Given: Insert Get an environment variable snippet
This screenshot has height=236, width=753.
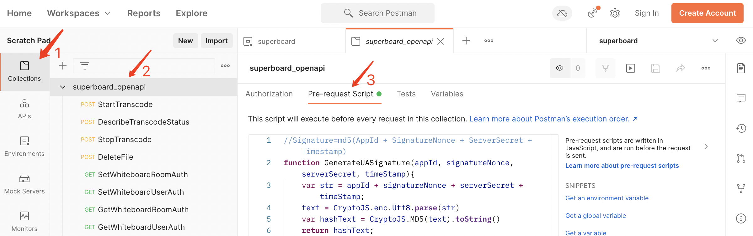Looking at the screenshot, I should tap(607, 198).
